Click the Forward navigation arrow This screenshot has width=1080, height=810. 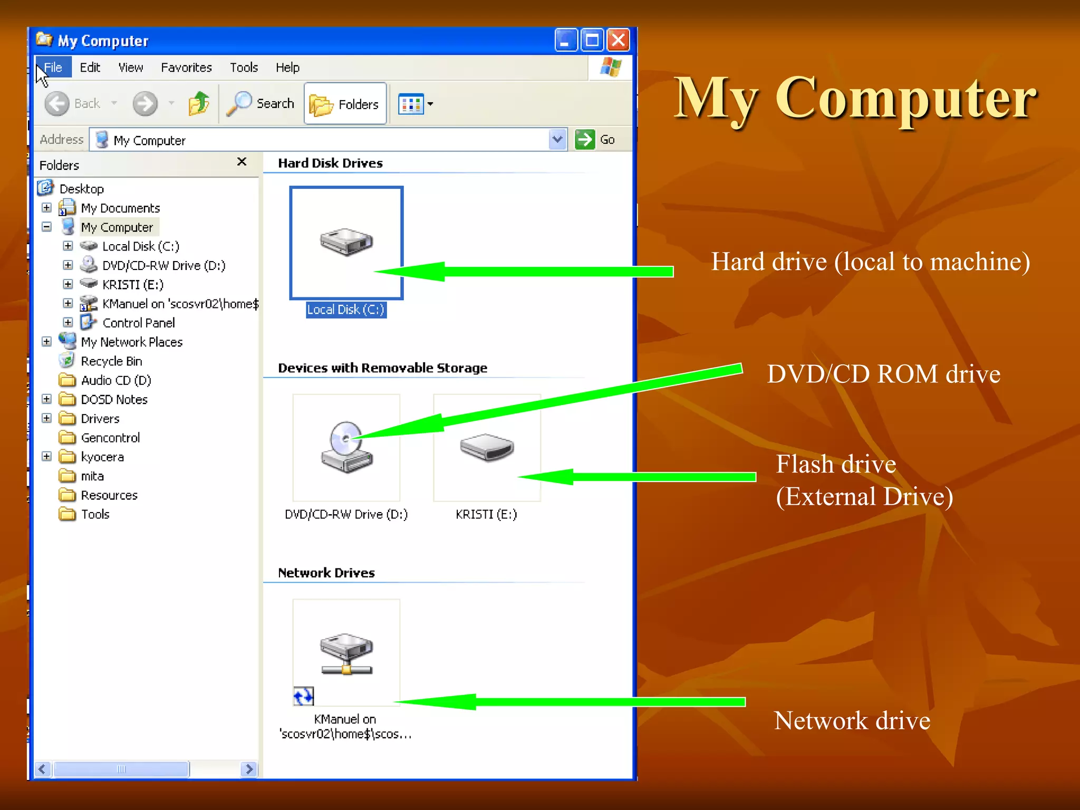145,103
